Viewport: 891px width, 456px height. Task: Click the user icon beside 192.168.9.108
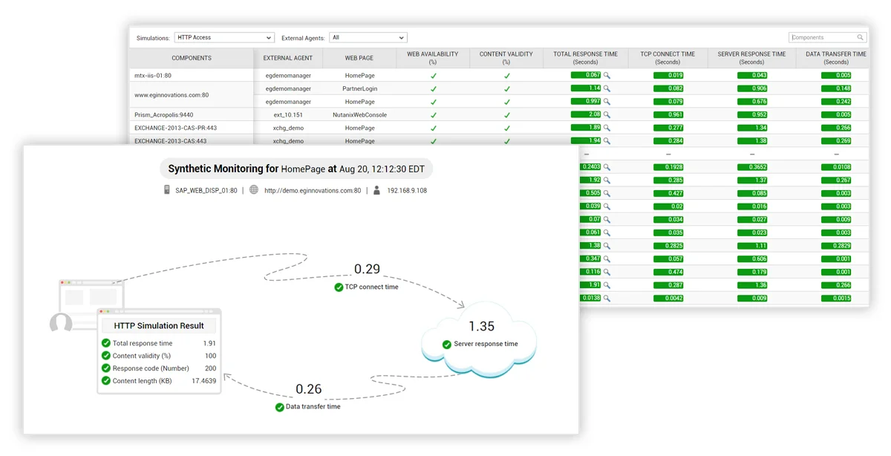377,190
